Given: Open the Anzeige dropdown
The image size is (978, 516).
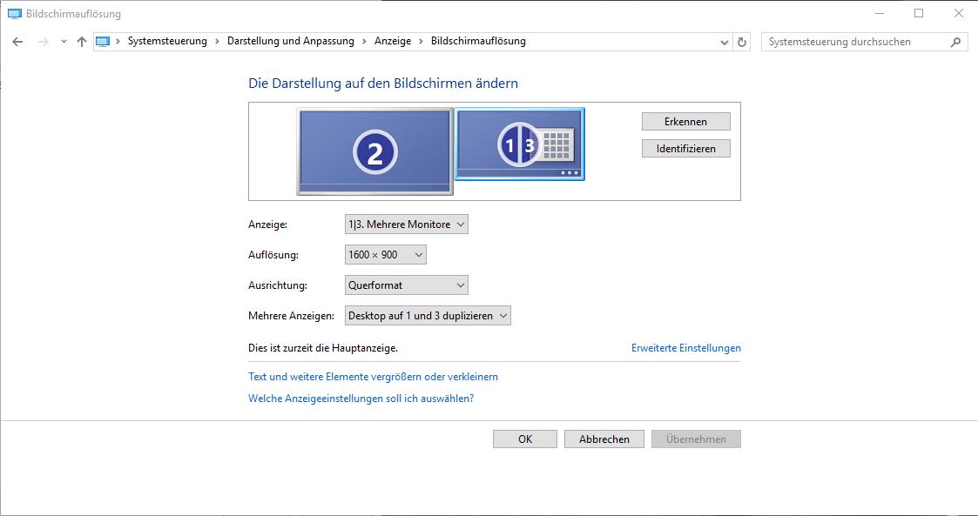Looking at the screenshot, I should (406, 224).
